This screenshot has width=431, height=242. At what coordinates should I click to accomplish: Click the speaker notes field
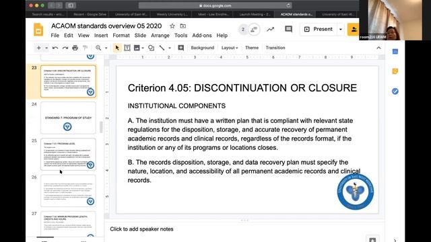point(244,229)
